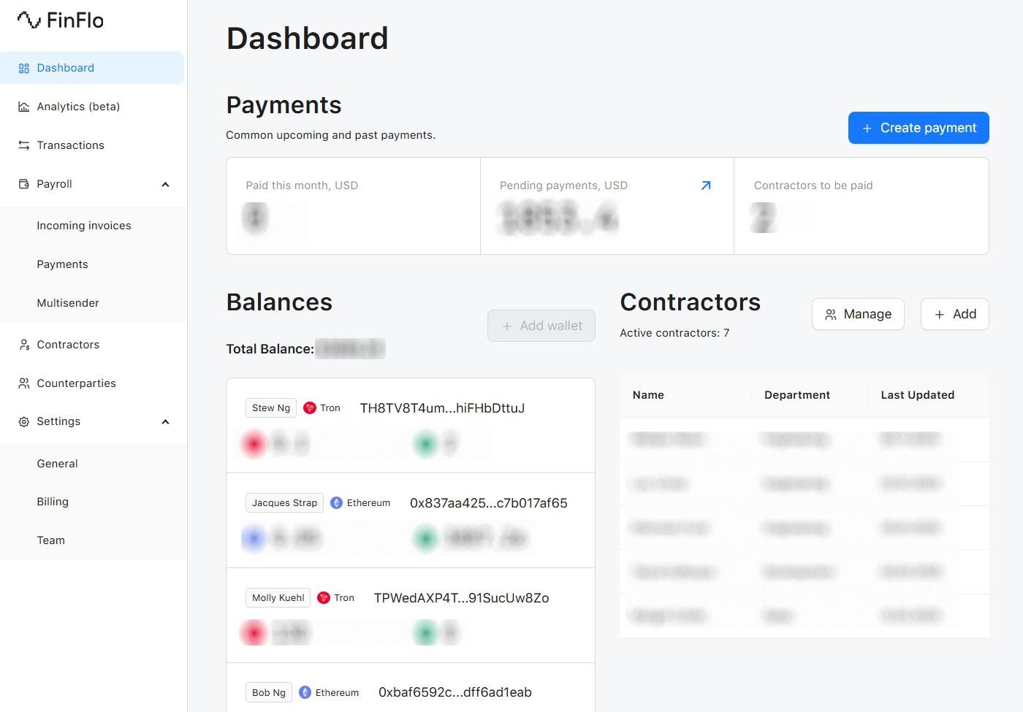The width and height of the screenshot is (1023, 712).
Task: Click the Active contractors: 7 text
Action: [x=674, y=333]
